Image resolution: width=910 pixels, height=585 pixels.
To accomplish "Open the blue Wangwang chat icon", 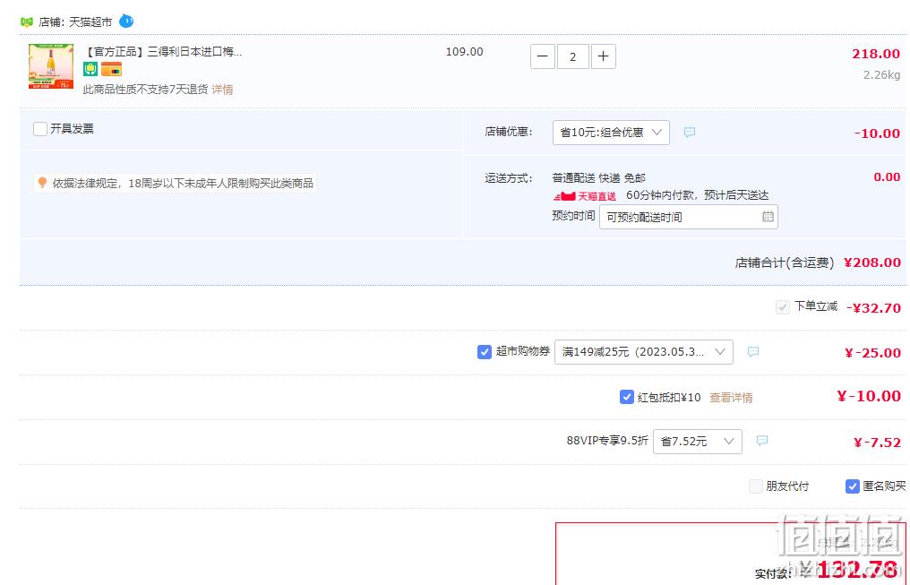I will click(126, 22).
